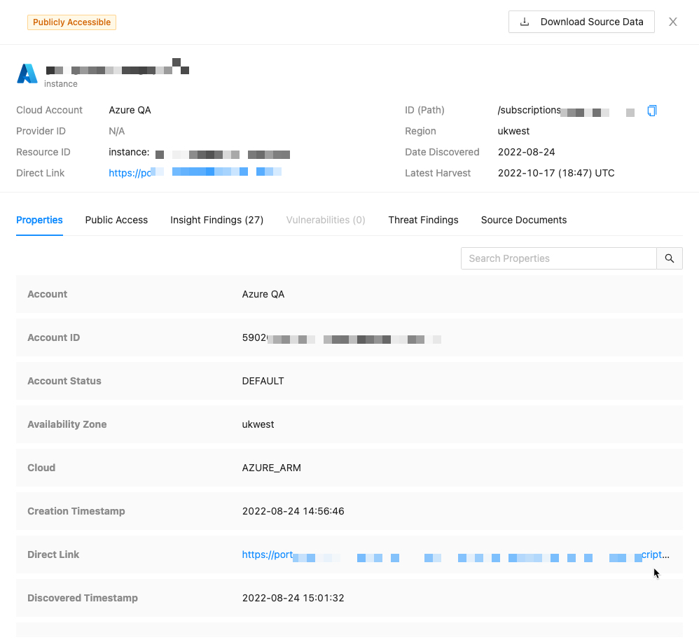This screenshot has width=699, height=642.
Task: Switch to the Properties tab
Action: [x=39, y=220]
